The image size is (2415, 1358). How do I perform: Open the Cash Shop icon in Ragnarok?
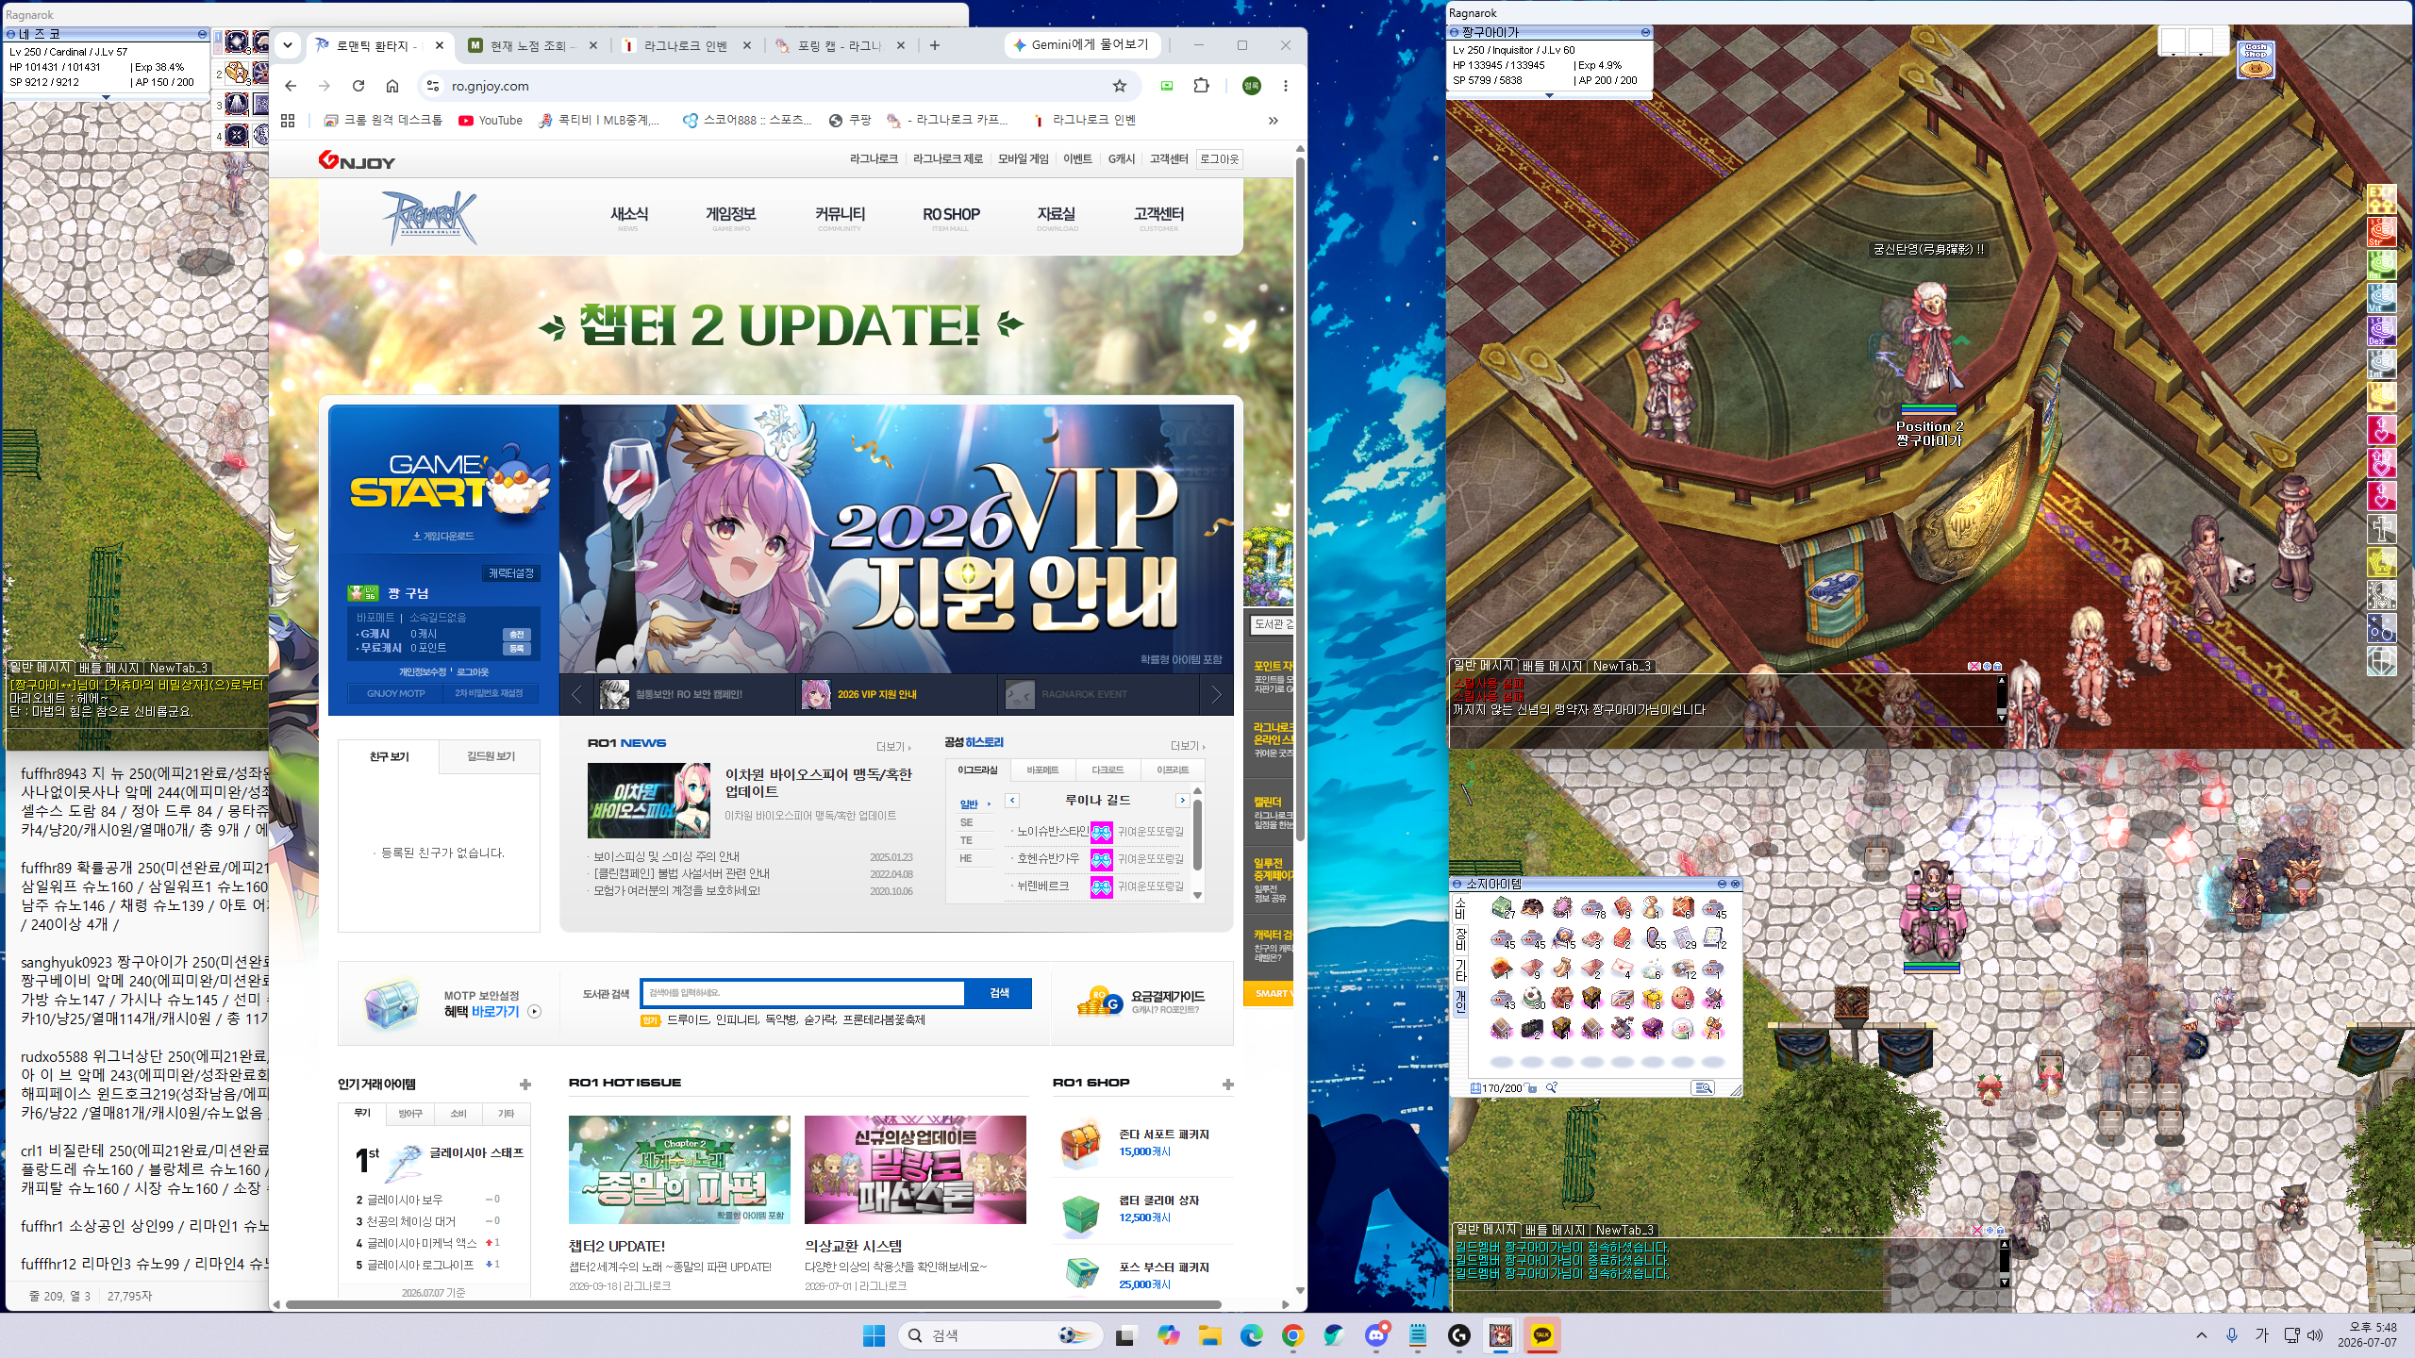click(2256, 60)
